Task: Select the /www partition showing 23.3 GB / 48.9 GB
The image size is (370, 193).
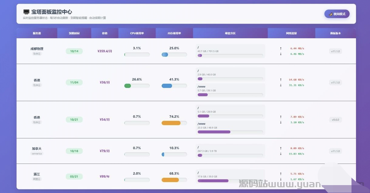Action: coord(230,128)
